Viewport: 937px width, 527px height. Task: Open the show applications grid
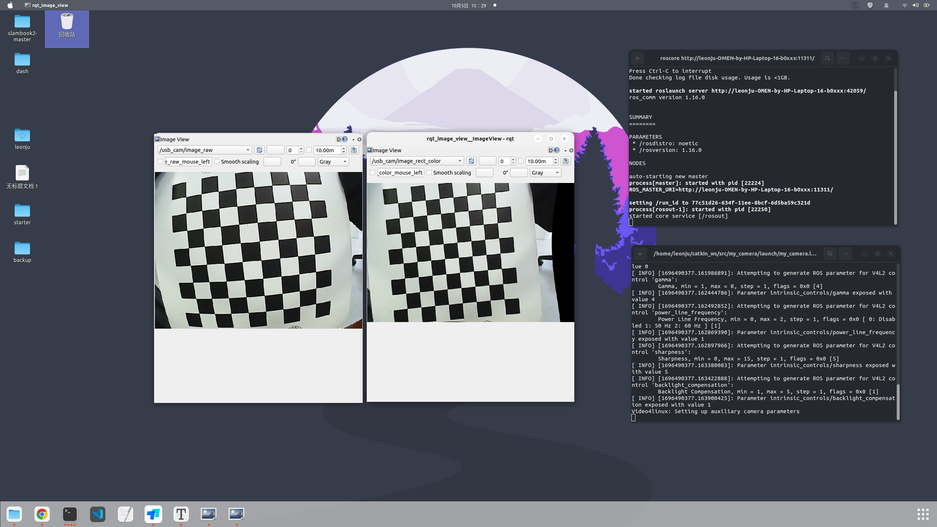point(923,514)
